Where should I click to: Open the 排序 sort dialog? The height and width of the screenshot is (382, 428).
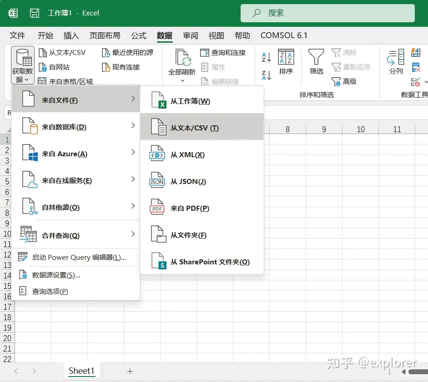[286, 62]
